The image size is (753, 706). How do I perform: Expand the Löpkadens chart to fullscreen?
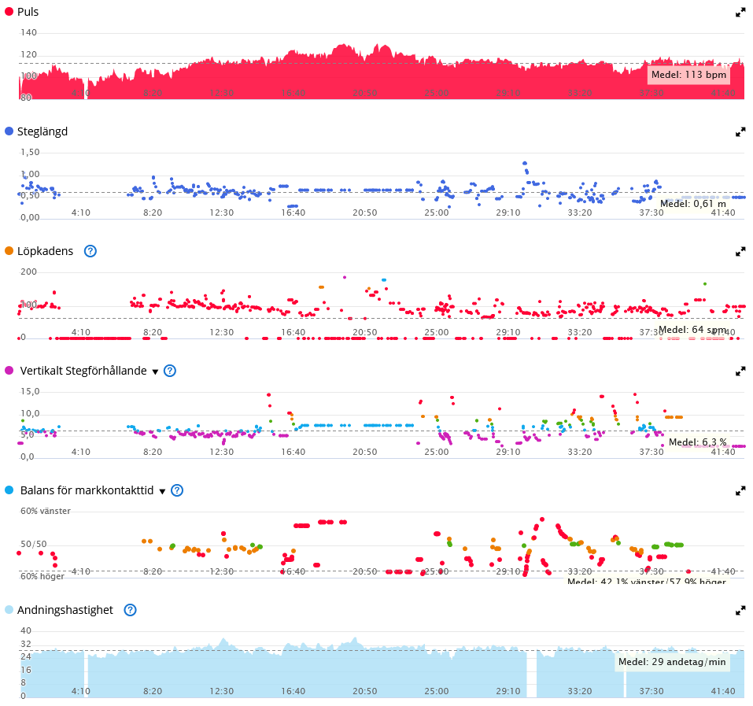point(740,251)
